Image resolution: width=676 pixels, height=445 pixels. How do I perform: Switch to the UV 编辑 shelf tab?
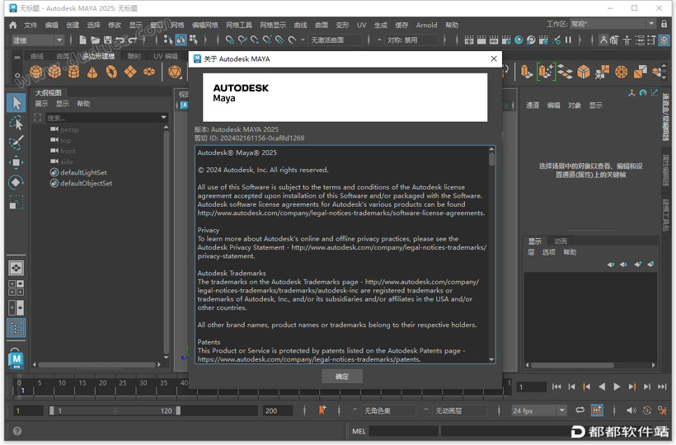pyautogui.click(x=166, y=56)
